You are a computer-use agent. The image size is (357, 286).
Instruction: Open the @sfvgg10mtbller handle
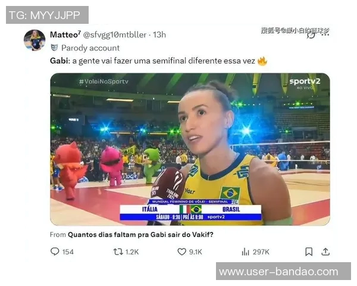[115, 35]
